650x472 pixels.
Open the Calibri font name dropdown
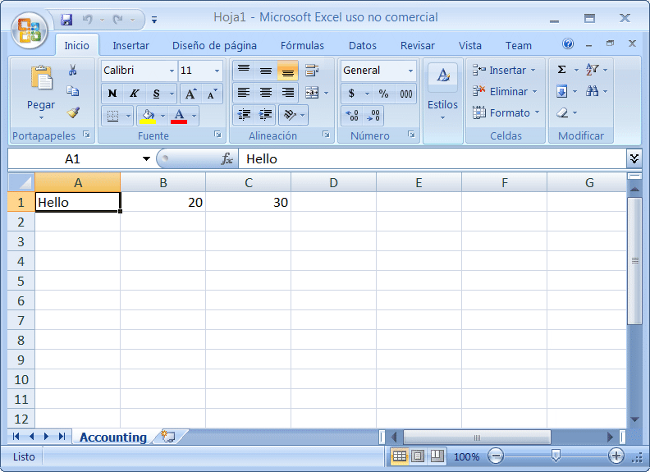coord(172,71)
